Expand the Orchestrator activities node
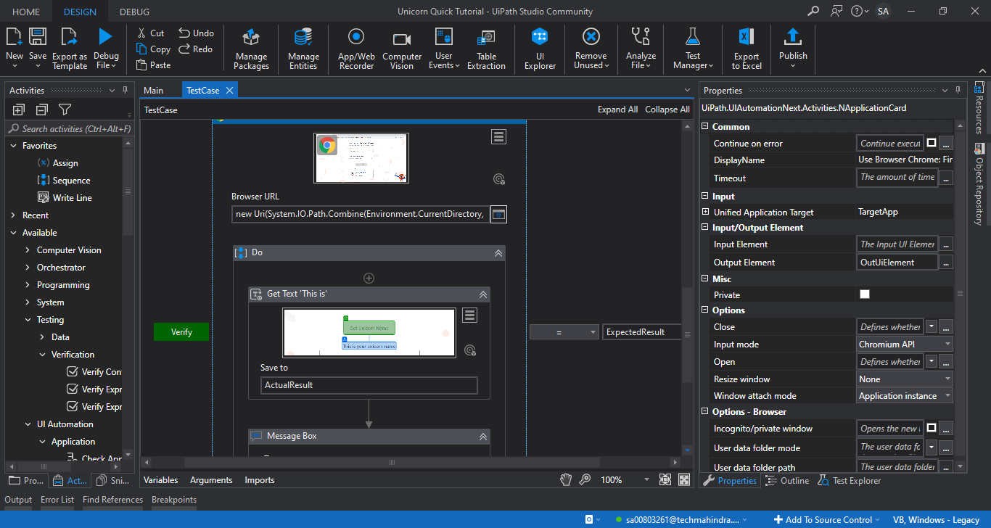Image resolution: width=991 pixels, height=528 pixels. [28, 268]
